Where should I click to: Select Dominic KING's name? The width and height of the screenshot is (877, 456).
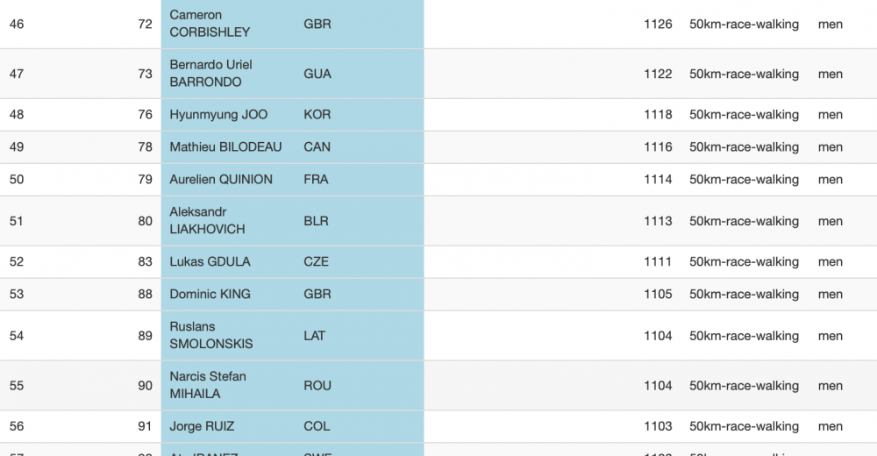[210, 295]
